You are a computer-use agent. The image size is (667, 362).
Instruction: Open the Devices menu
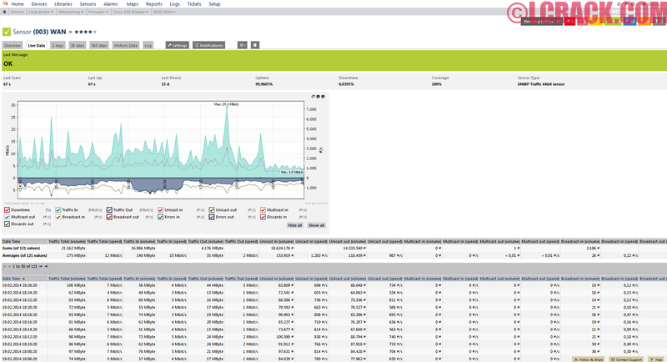tap(39, 4)
